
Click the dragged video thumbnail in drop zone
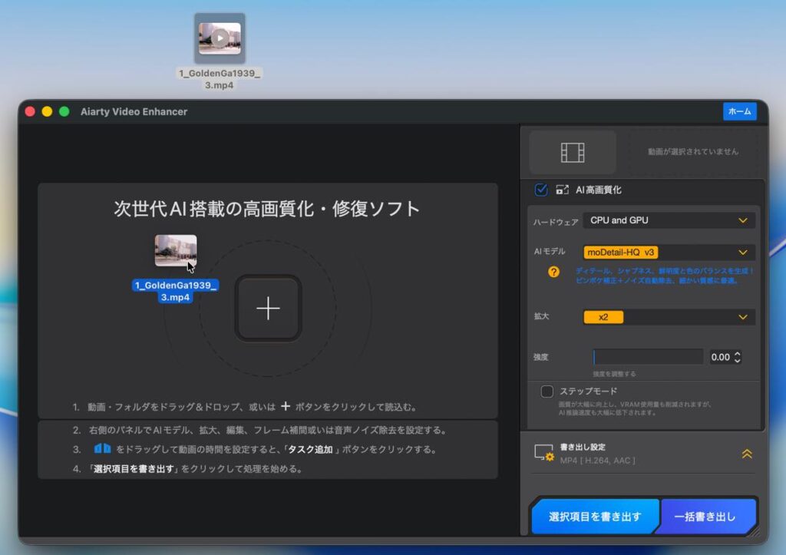pyautogui.click(x=176, y=250)
